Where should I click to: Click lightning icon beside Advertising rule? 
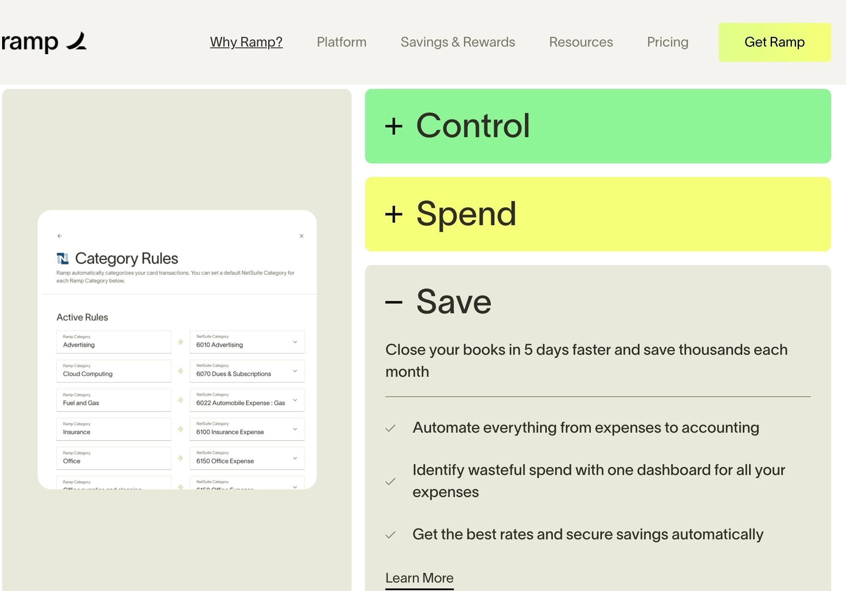coord(181,342)
